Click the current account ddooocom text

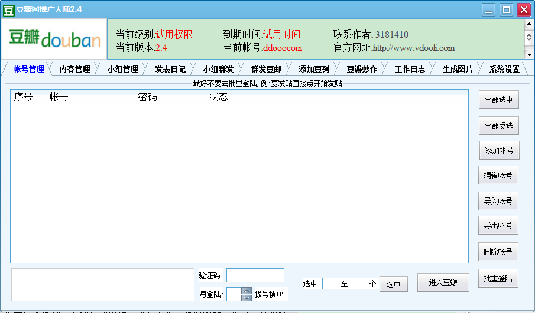283,48
